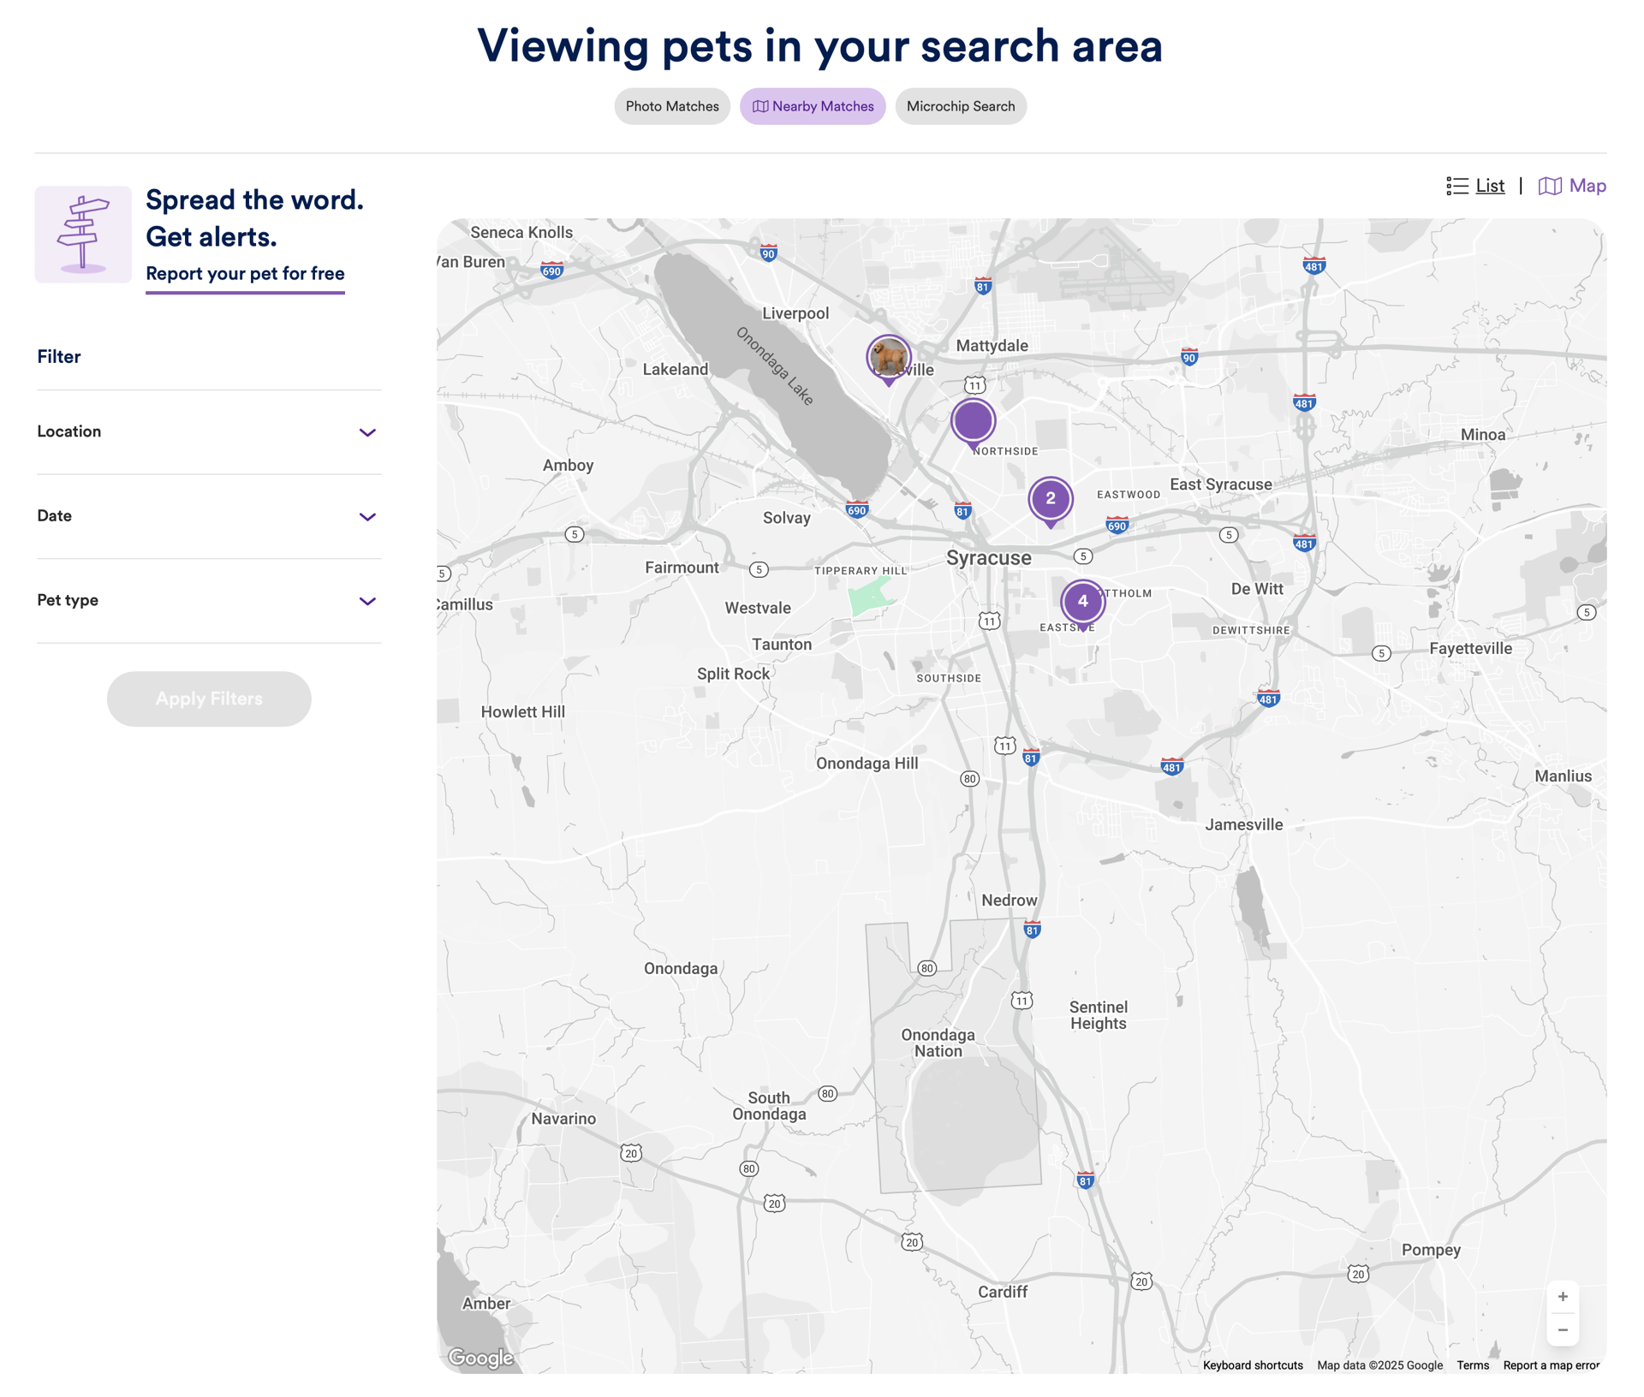Screen dimensions: 1644x1397
Task: Zoom in with the map plus button
Action: tap(1562, 1297)
